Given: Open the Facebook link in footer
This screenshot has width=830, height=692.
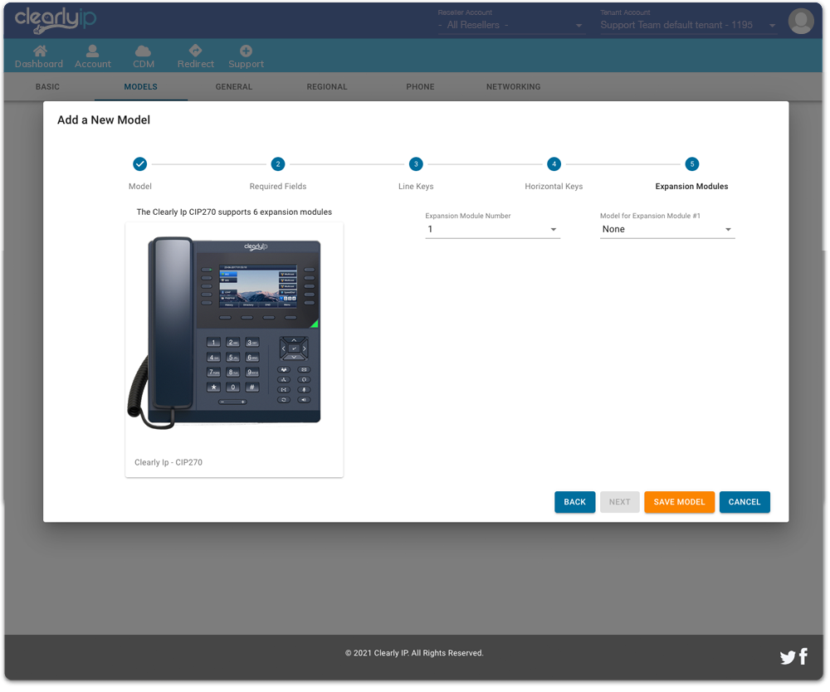Looking at the screenshot, I should point(803,657).
